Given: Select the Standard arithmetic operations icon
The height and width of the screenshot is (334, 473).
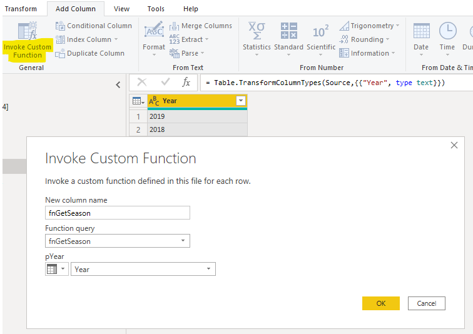Looking at the screenshot, I should [288, 31].
